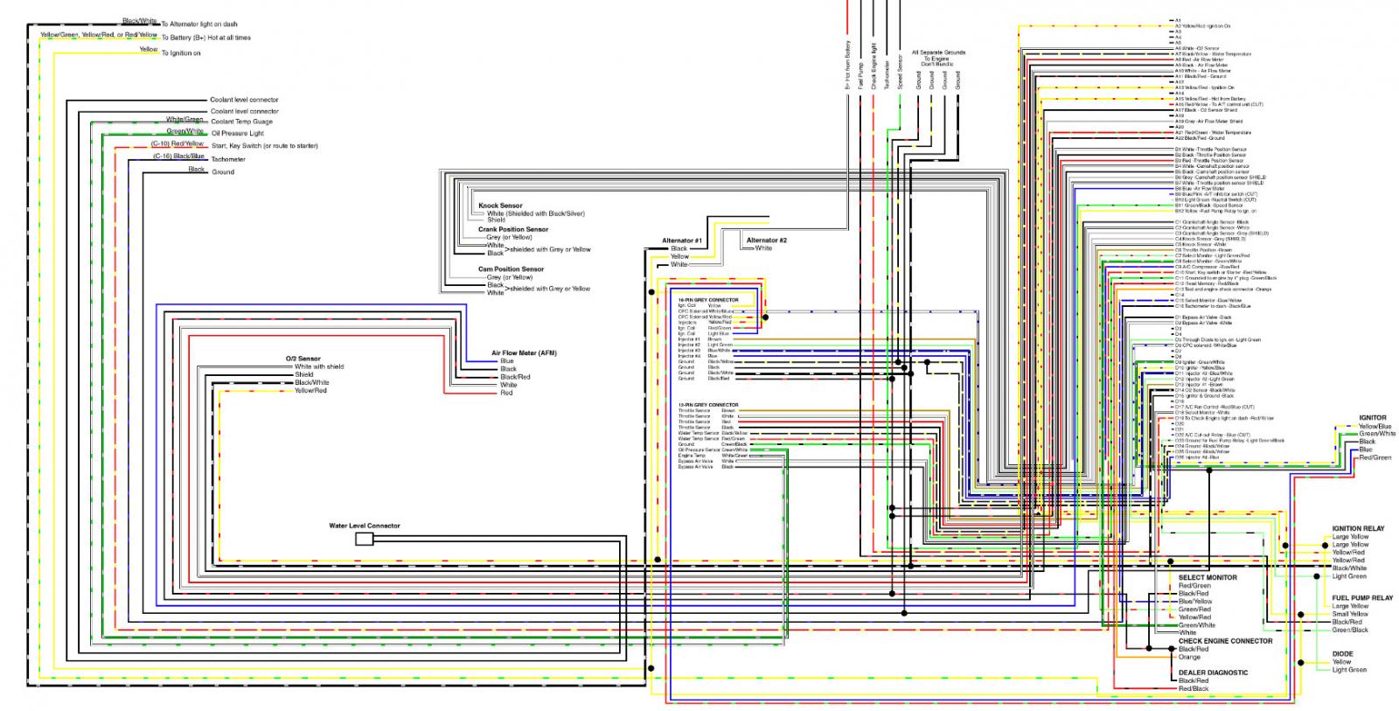Select the Cam Position Sensor label
The image size is (1399, 711).
(x=511, y=269)
